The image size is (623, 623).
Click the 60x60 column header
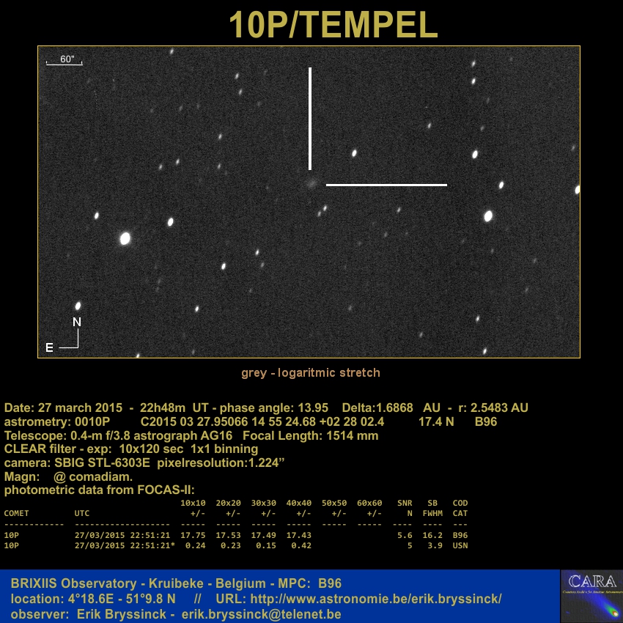(x=369, y=503)
